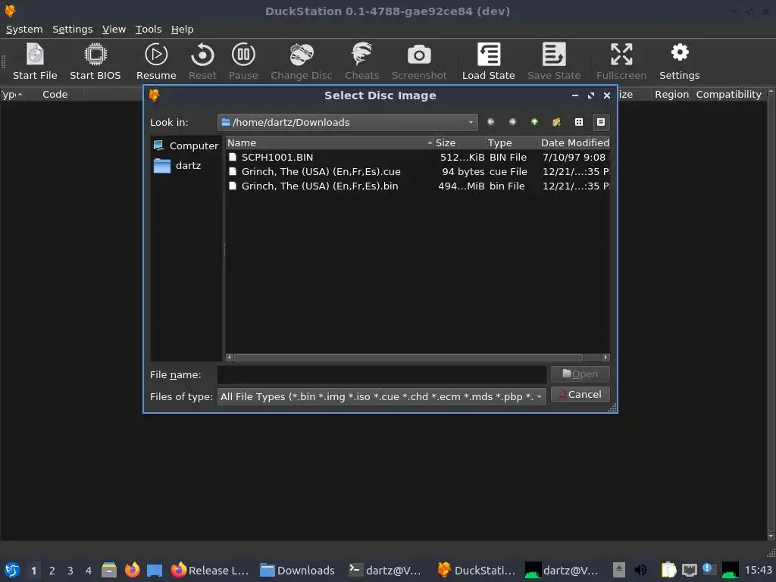The width and height of the screenshot is (776, 582).
Task: Click the volume speaker tray icon
Action: point(640,570)
